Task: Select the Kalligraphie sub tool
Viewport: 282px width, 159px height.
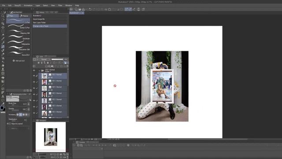Action: (18, 43)
